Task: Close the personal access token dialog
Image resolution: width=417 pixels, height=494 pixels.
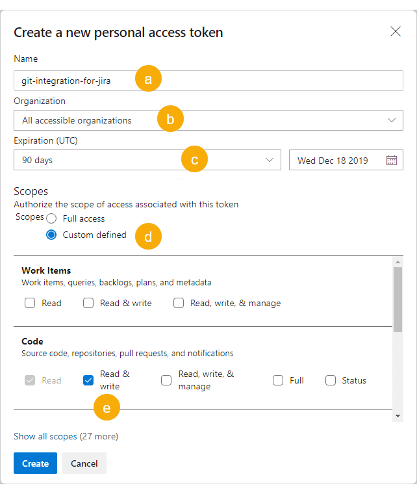Action: tap(395, 31)
